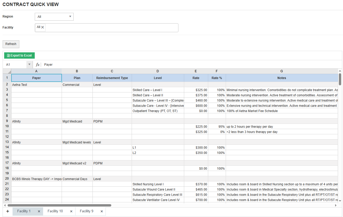
Task: Select column C header
Action: tap(112, 71)
